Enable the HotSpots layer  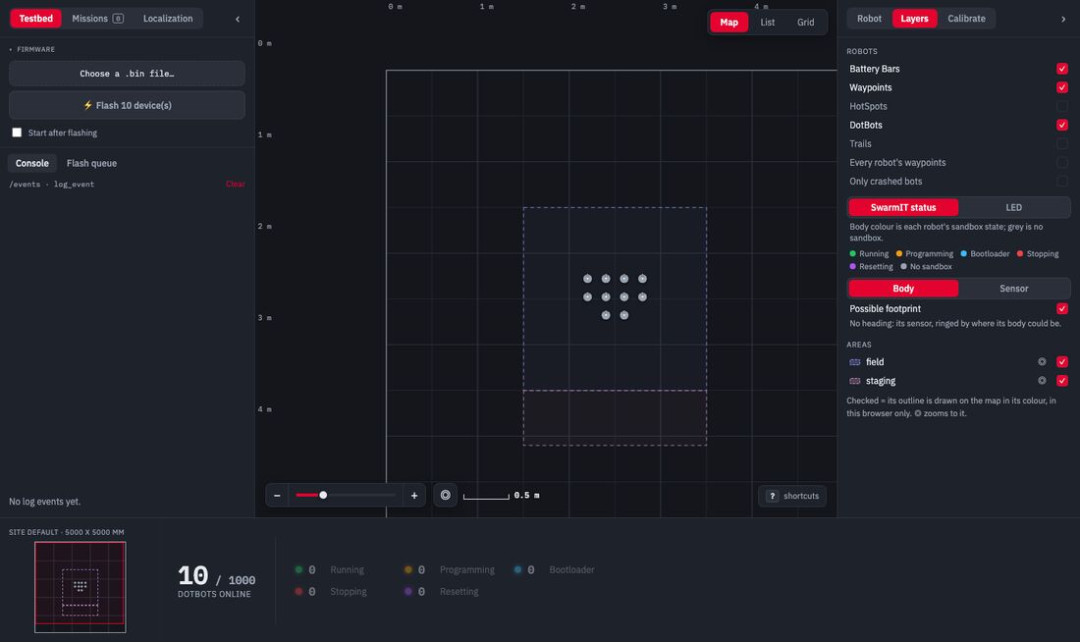click(x=1062, y=106)
